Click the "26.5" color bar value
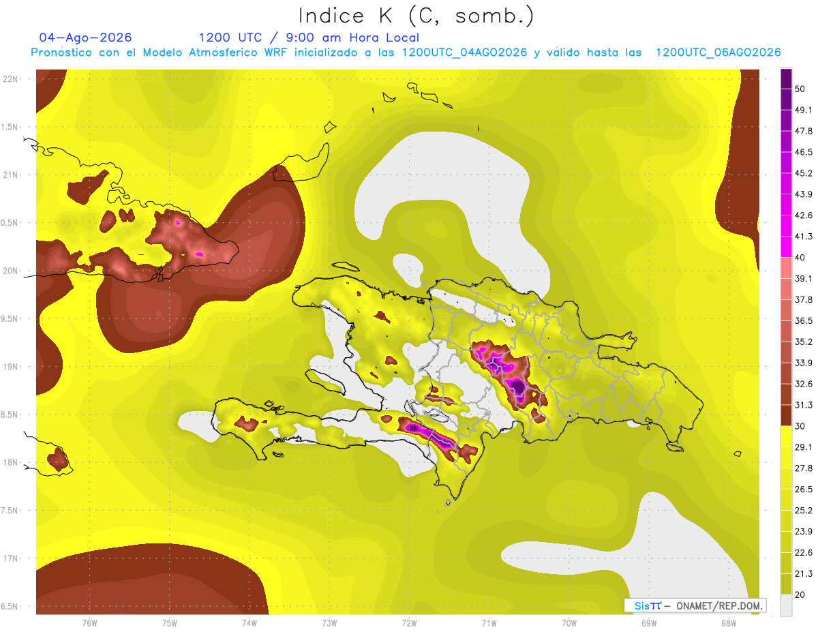This screenshot has width=818, height=632. click(x=803, y=490)
